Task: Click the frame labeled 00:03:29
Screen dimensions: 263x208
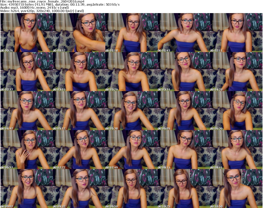Action: (x=131, y=72)
